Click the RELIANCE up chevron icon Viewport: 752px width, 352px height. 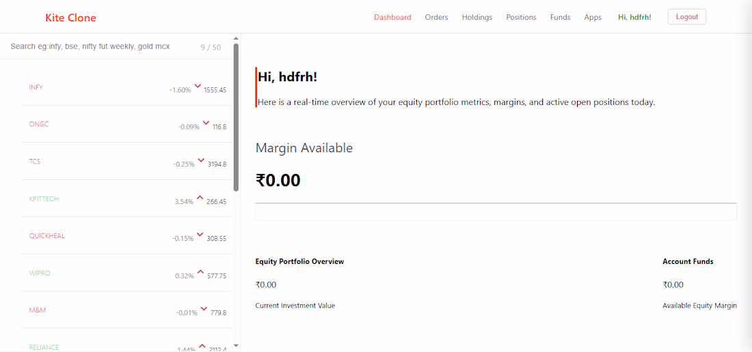click(202, 347)
